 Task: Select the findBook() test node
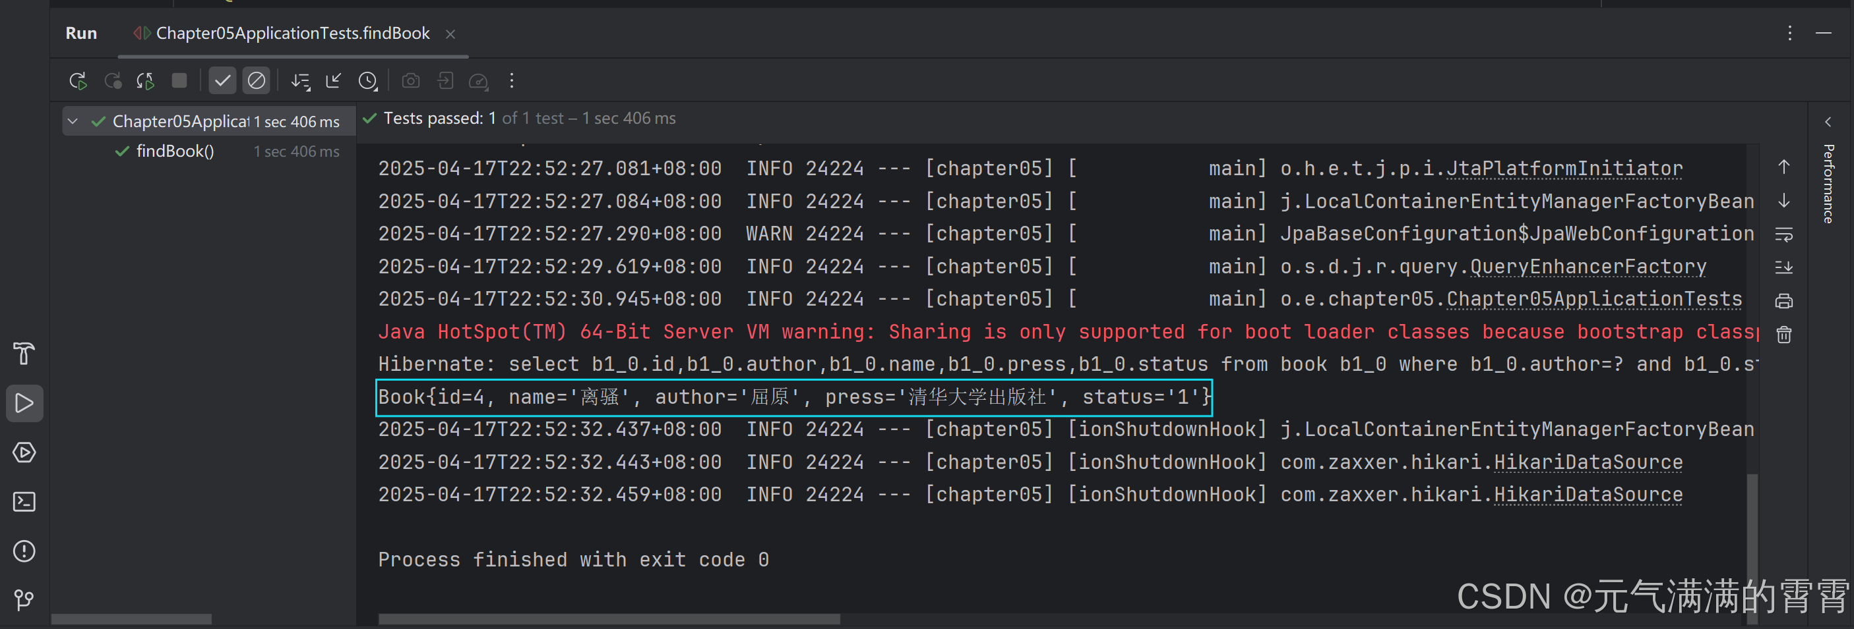click(x=175, y=151)
